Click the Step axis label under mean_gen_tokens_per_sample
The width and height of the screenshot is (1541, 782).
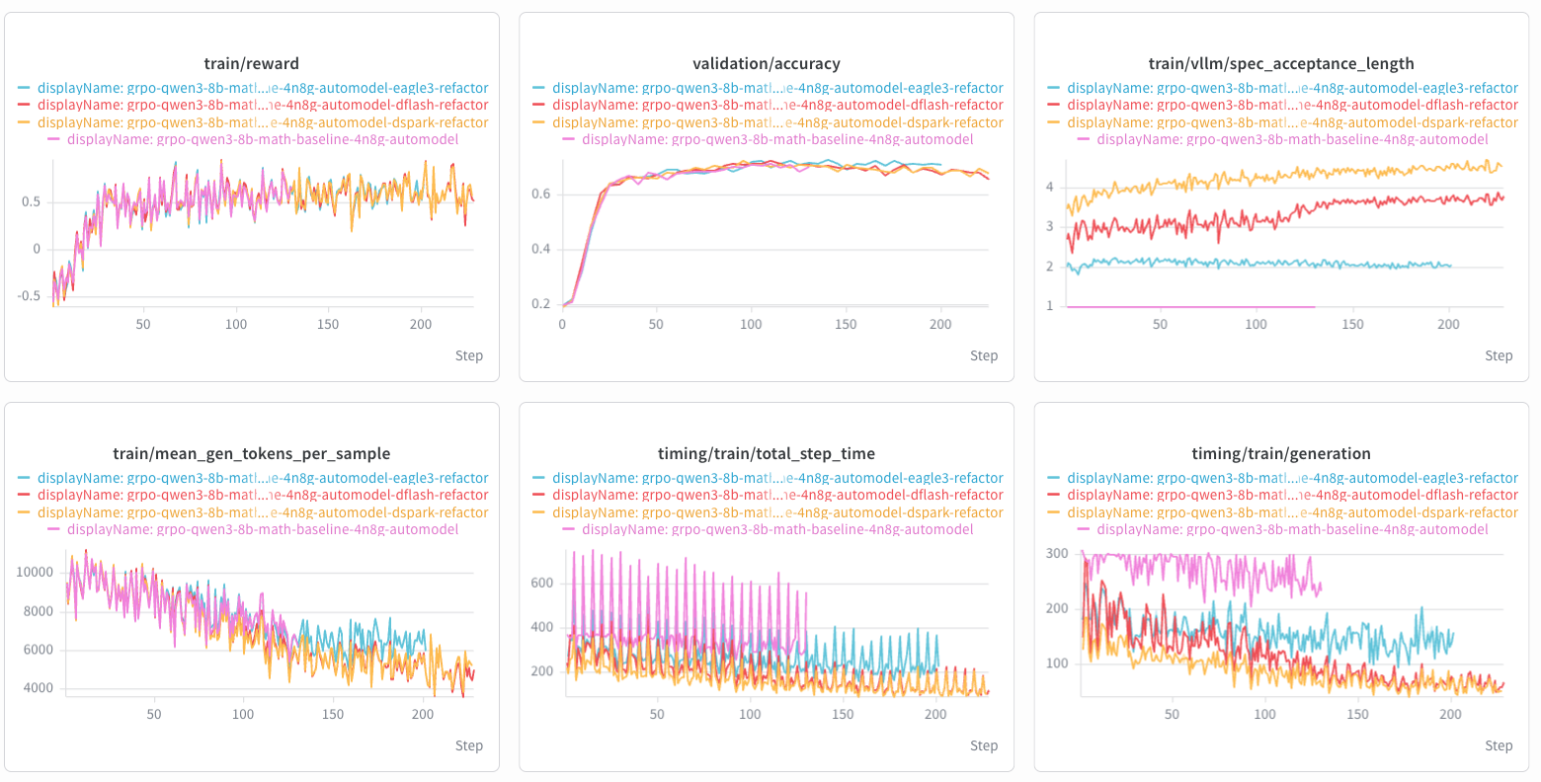(469, 745)
